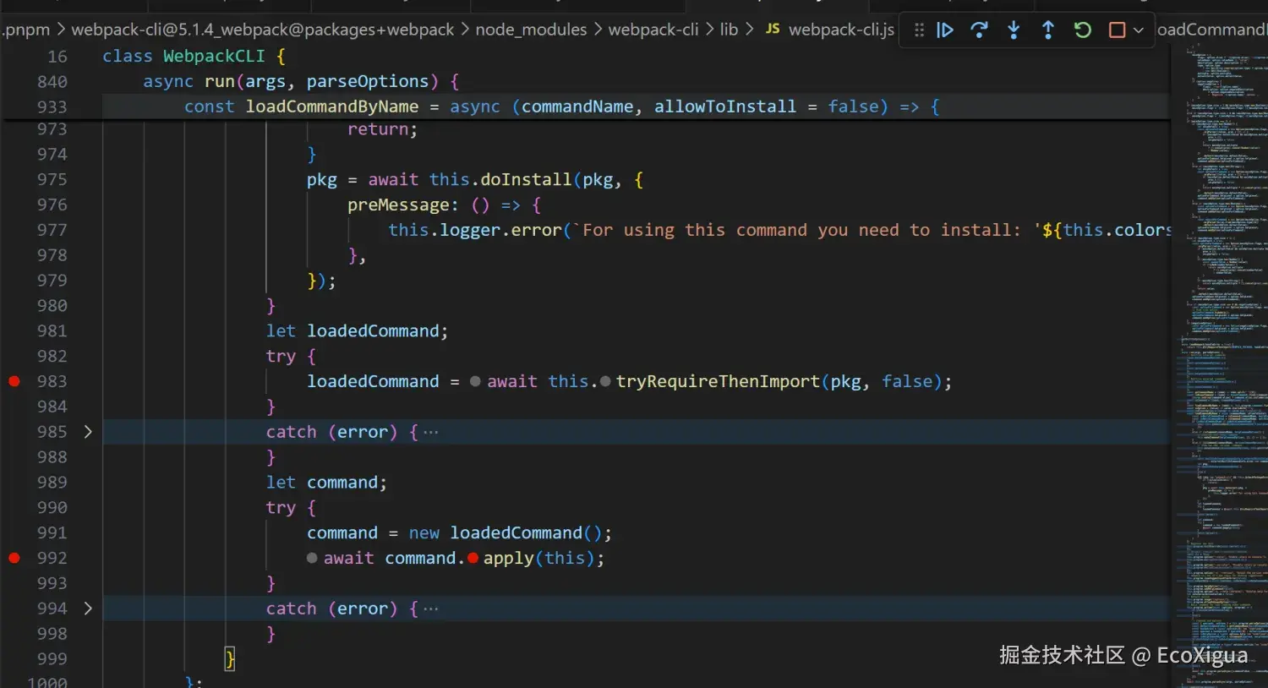Click 'return;' on line 973
1268x688 pixels.
[x=382, y=129]
